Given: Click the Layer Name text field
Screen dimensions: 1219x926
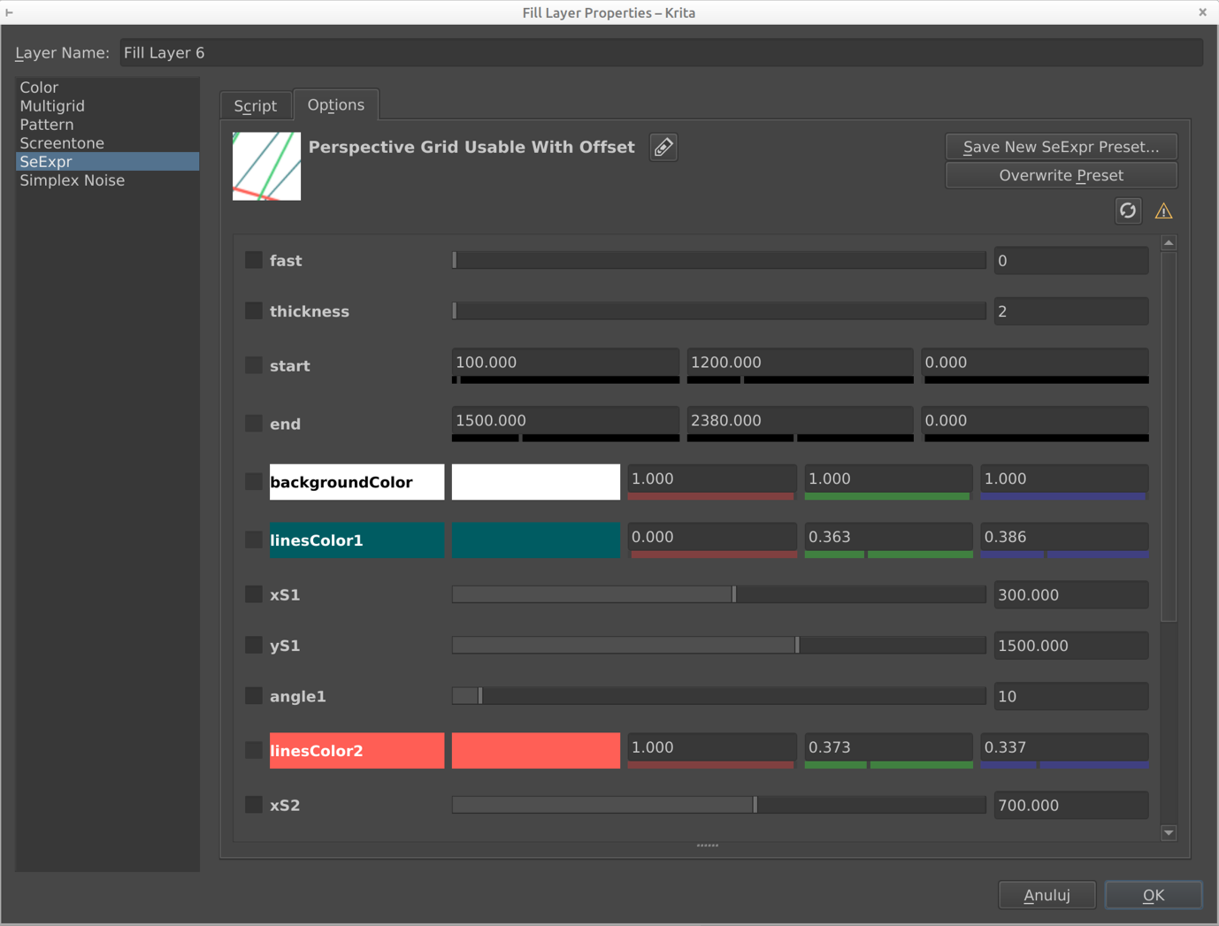Looking at the screenshot, I should [661, 53].
